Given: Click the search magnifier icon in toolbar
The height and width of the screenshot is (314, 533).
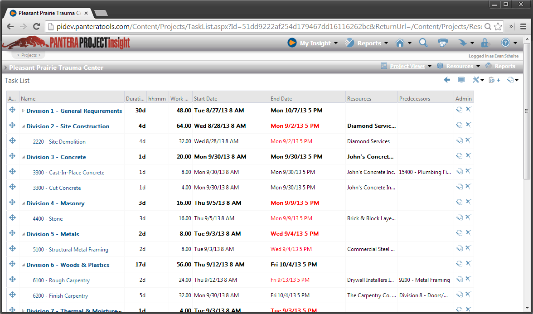Looking at the screenshot, I should [423, 43].
